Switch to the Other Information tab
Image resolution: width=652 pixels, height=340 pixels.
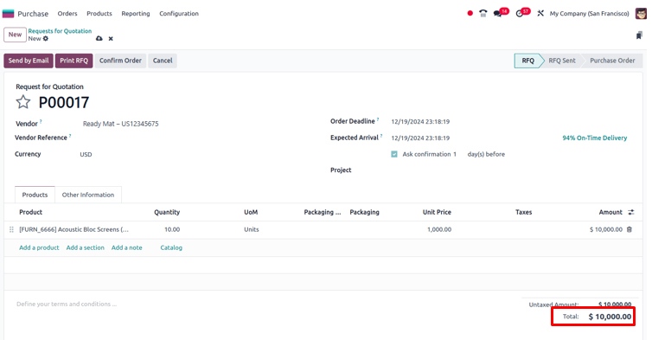[x=88, y=195]
